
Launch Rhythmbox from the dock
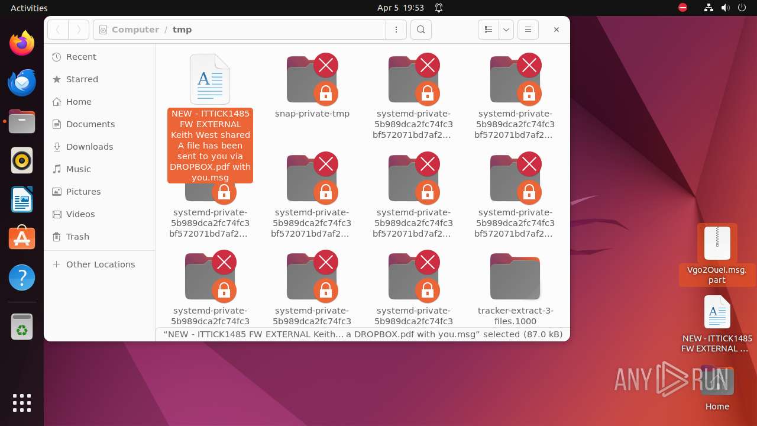[22, 160]
